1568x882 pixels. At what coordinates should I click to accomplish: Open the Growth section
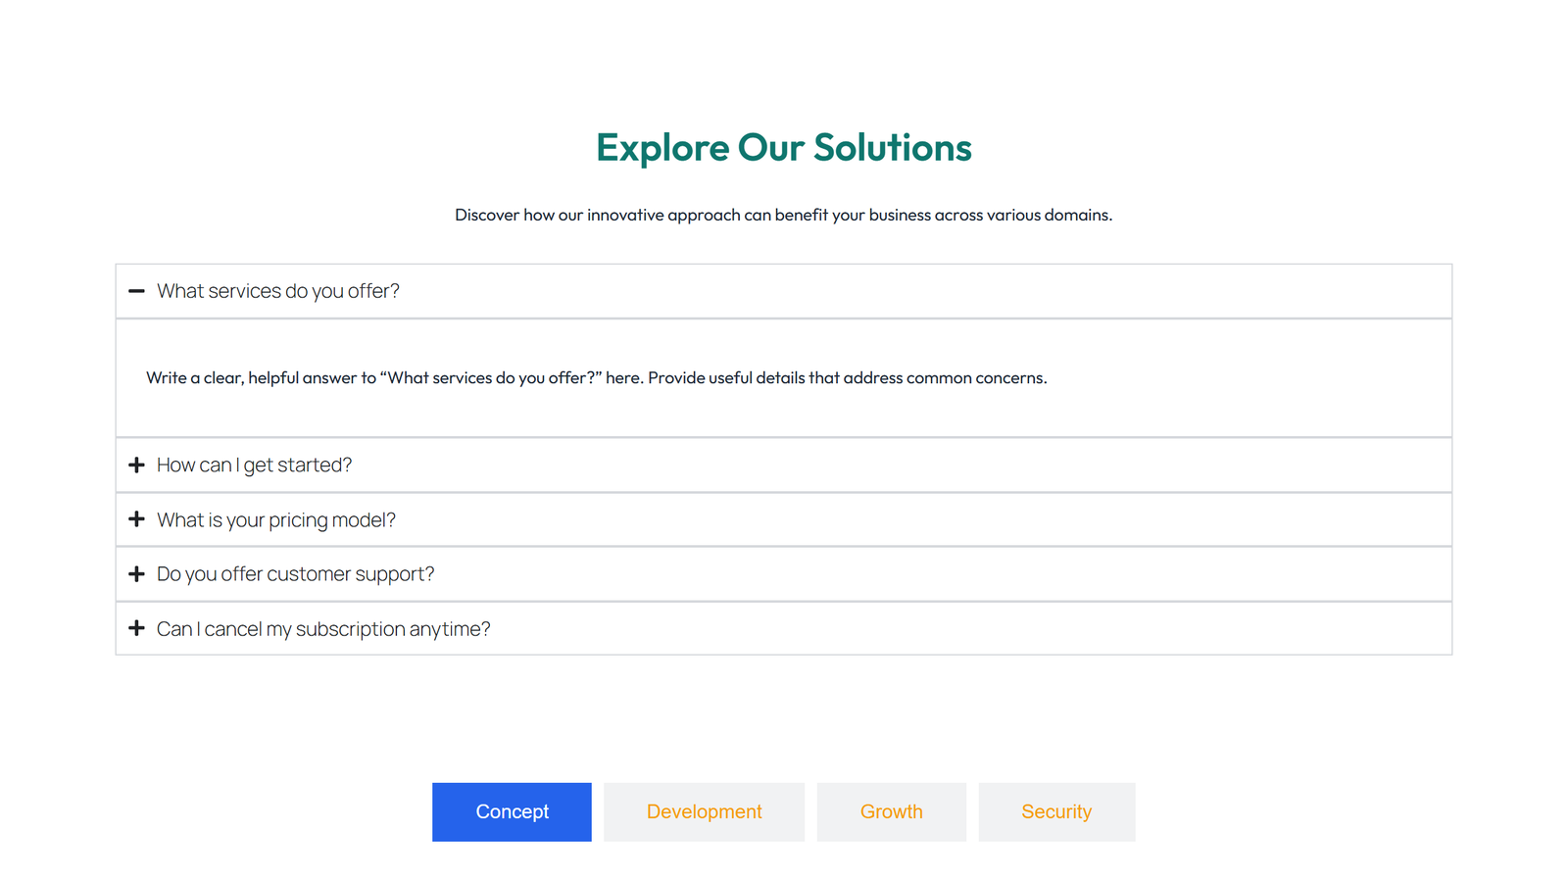[x=891, y=811]
